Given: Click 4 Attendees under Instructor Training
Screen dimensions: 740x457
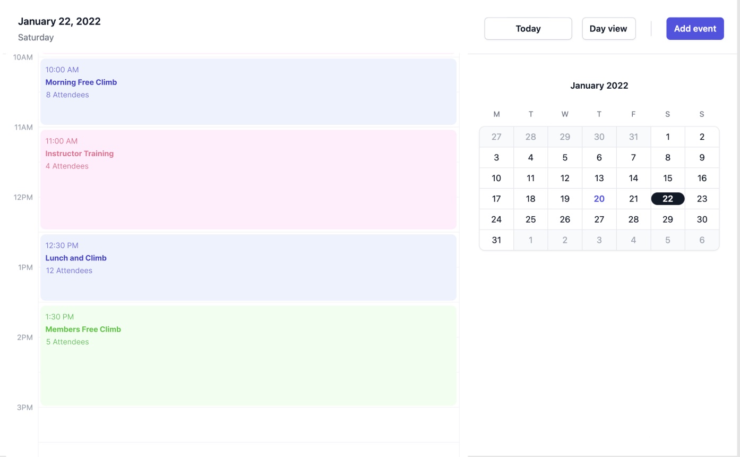Looking at the screenshot, I should point(67,166).
